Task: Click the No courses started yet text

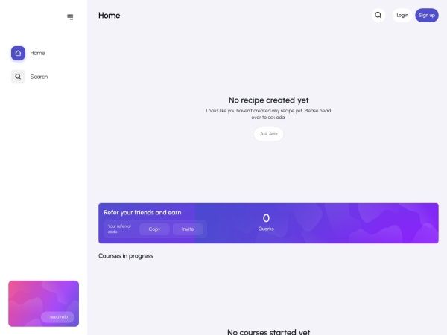Action: (x=268, y=332)
